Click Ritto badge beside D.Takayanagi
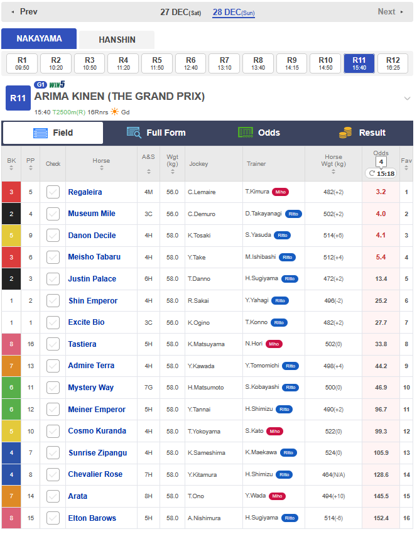 (x=293, y=214)
